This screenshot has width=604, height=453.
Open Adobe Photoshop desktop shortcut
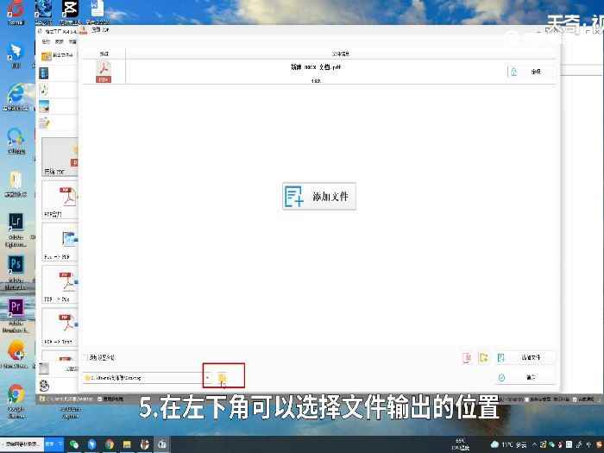click(x=16, y=272)
